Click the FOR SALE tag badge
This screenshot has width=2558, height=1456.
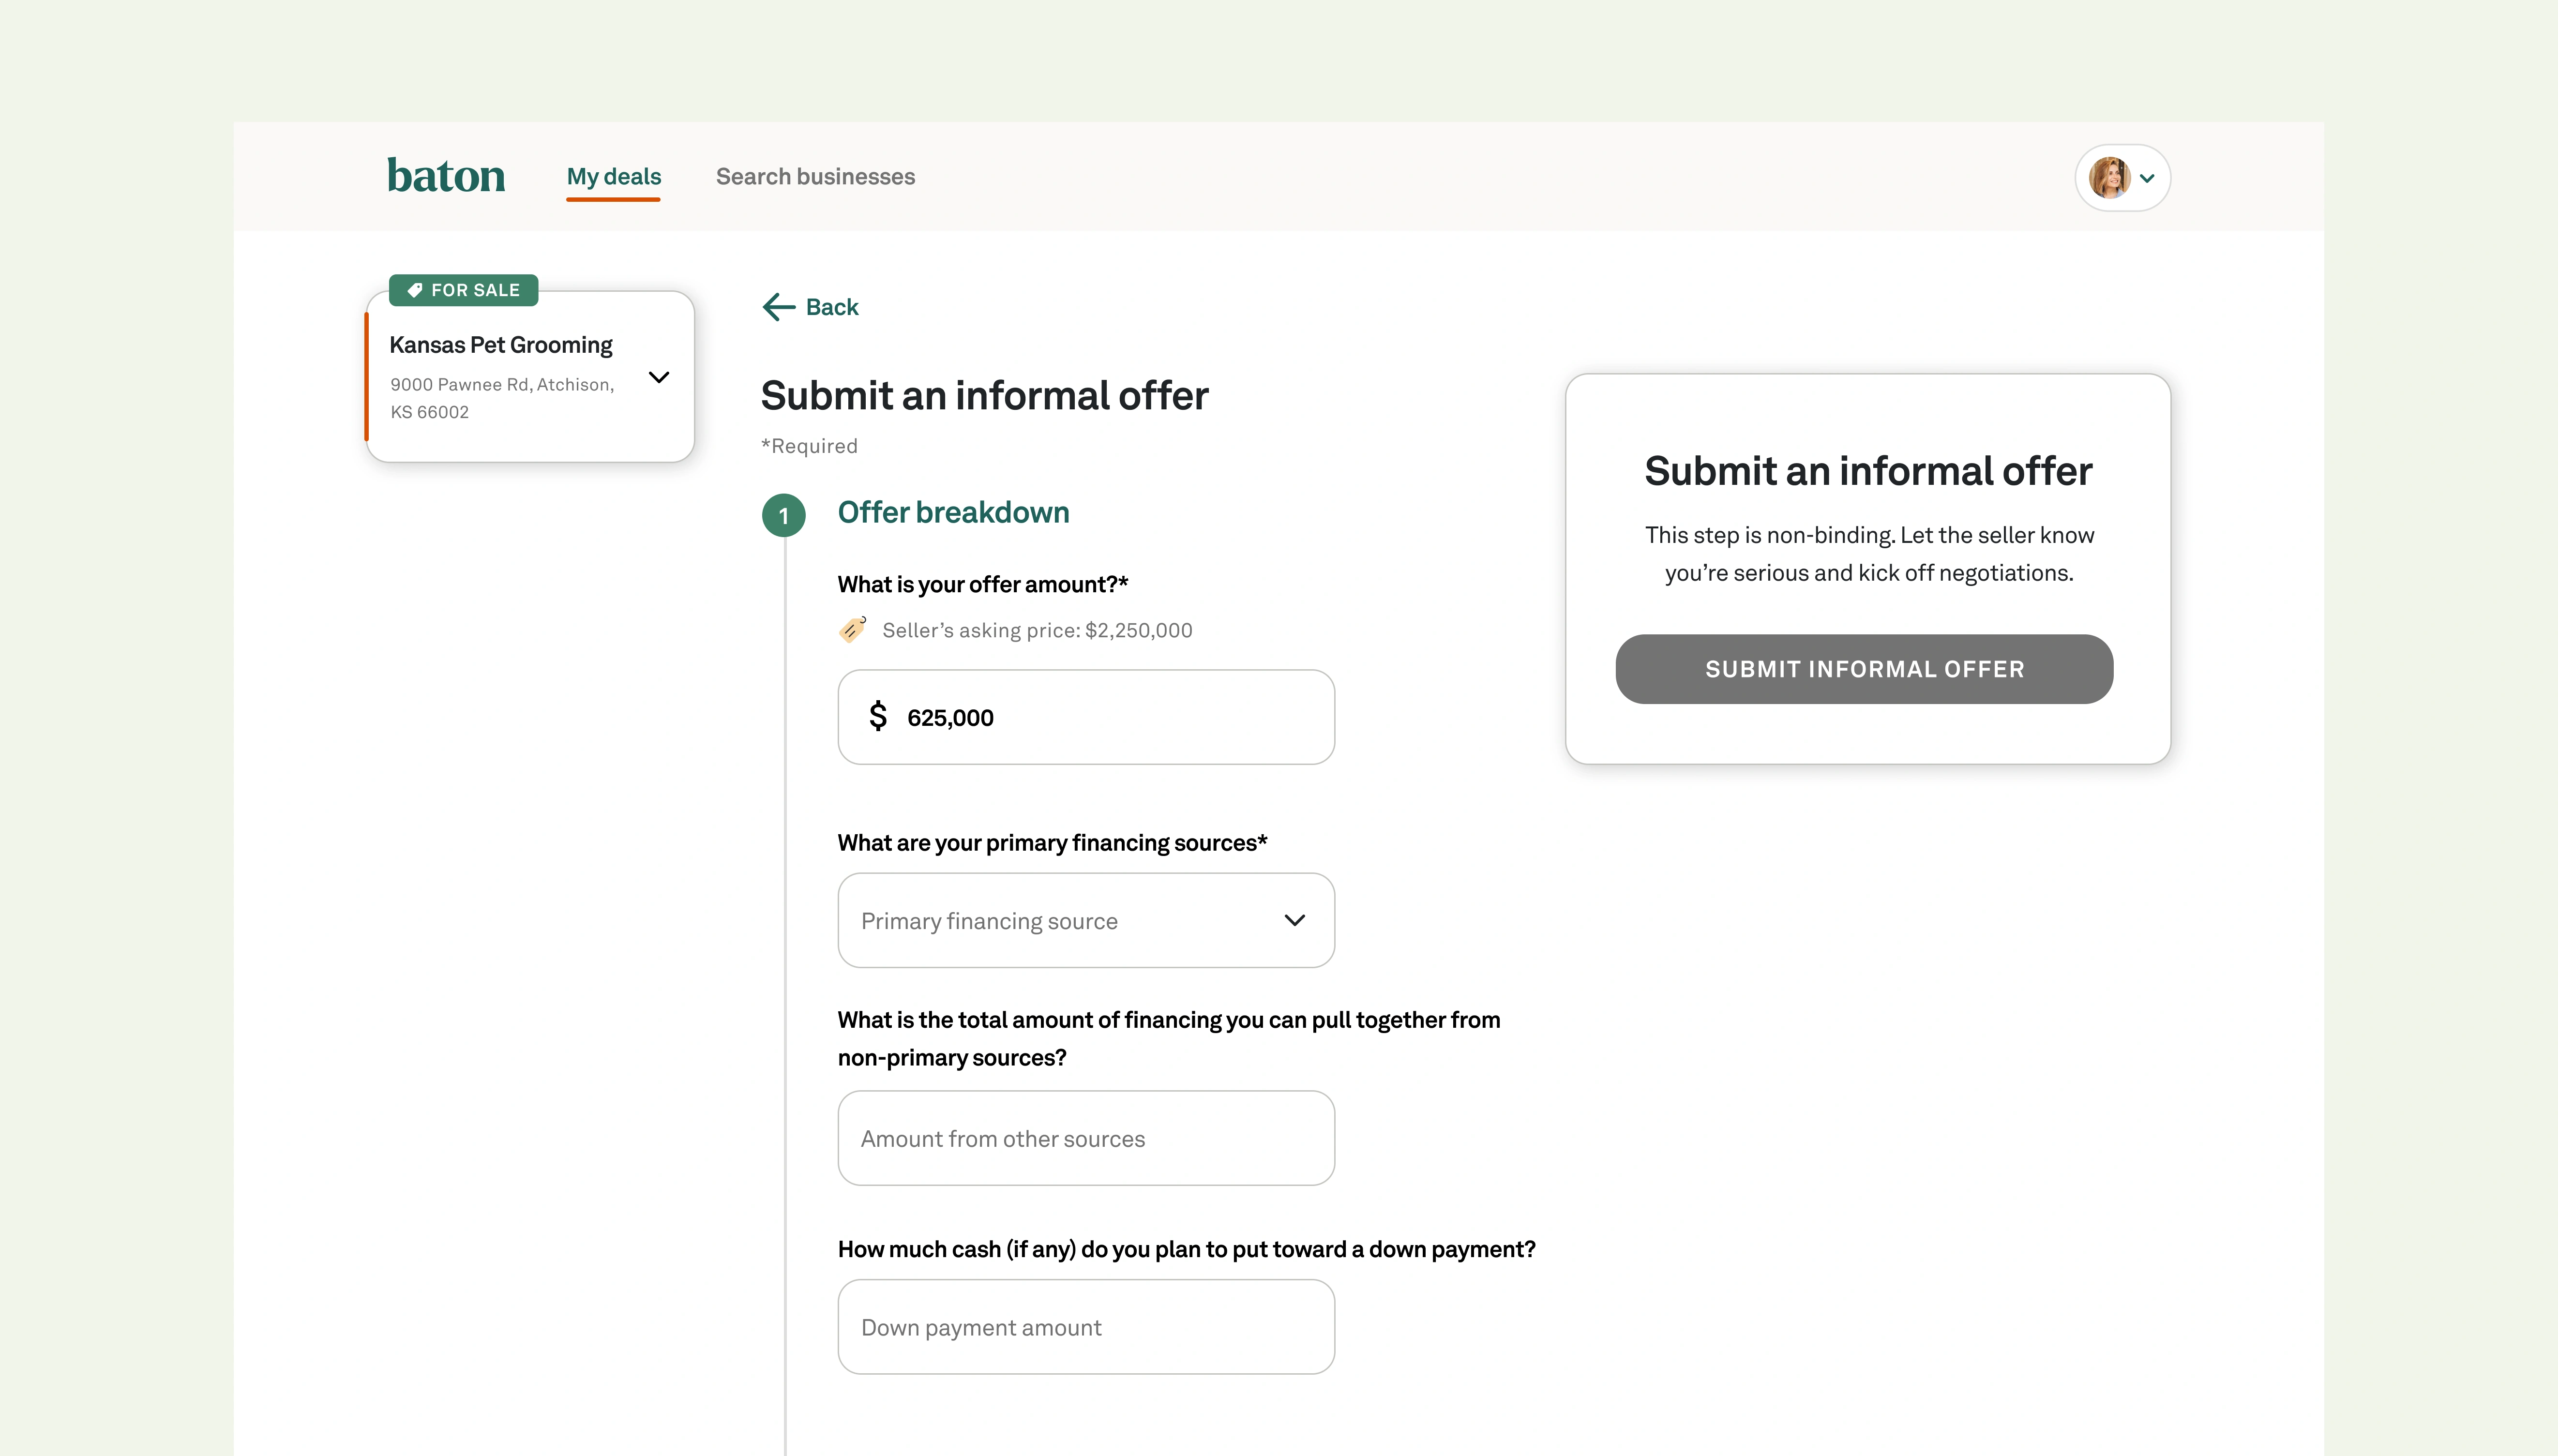coord(463,290)
